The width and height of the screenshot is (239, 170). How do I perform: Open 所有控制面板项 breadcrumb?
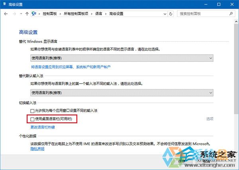[x=76, y=14]
